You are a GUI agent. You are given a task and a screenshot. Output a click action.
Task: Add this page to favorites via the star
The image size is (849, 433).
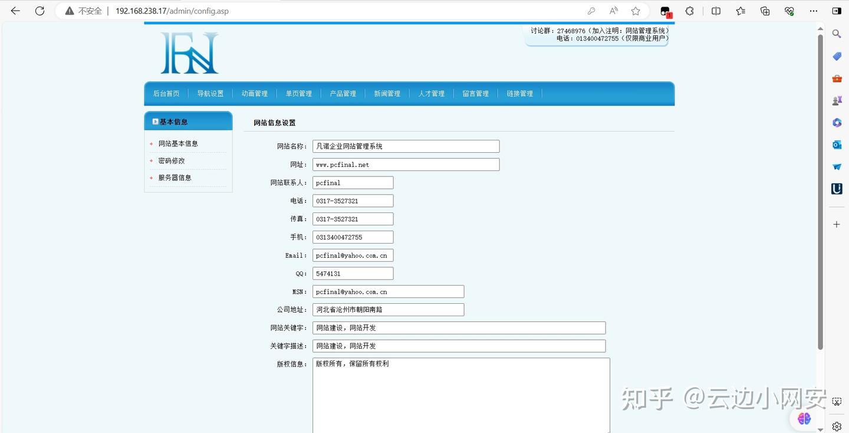[x=635, y=11]
